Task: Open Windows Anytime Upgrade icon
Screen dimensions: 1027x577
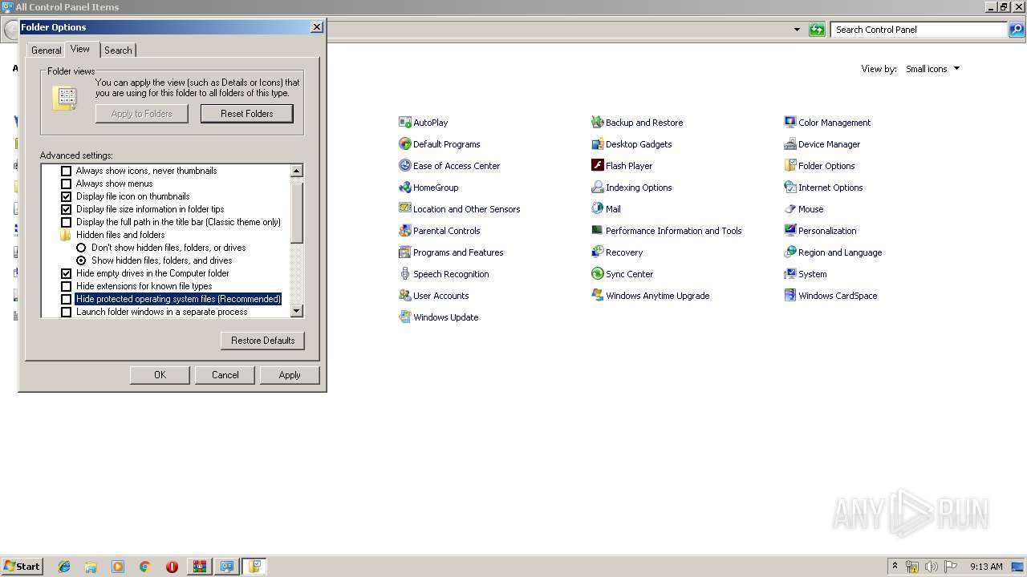Action: (x=597, y=296)
